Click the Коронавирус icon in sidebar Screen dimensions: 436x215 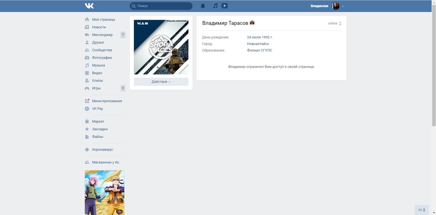click(87, 149)
